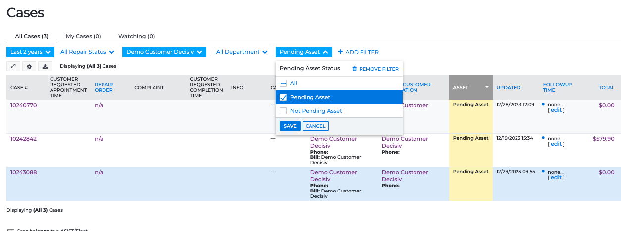
Task: Edit followup time for case 10243088
Action: pos(556,177)
